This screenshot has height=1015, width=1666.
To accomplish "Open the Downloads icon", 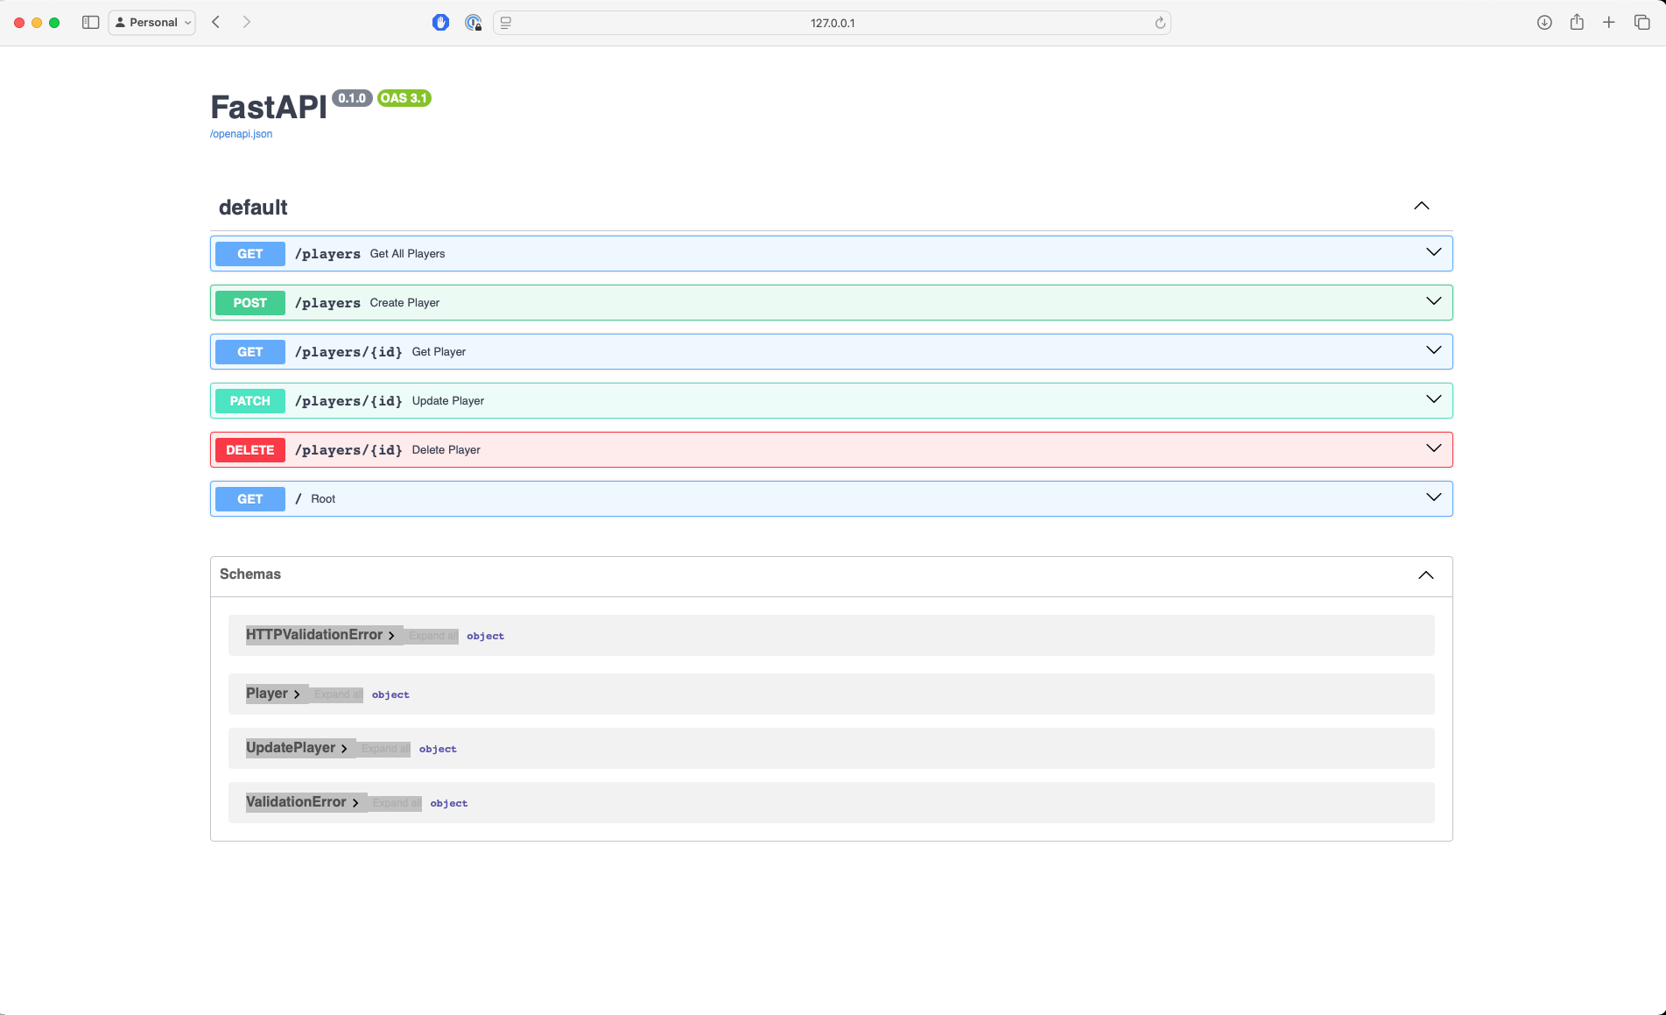I will point(1544,23).
